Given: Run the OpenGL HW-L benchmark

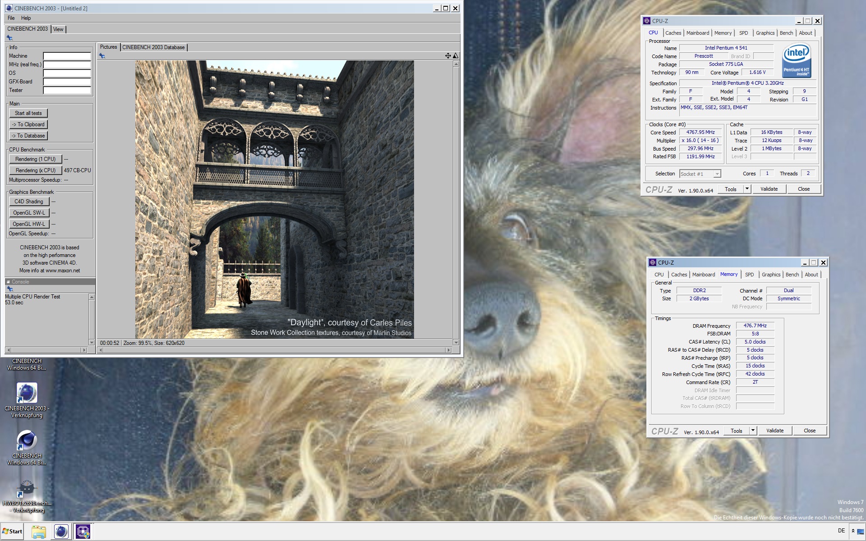Looking at the screenshot, I should (x=28, y=224).
